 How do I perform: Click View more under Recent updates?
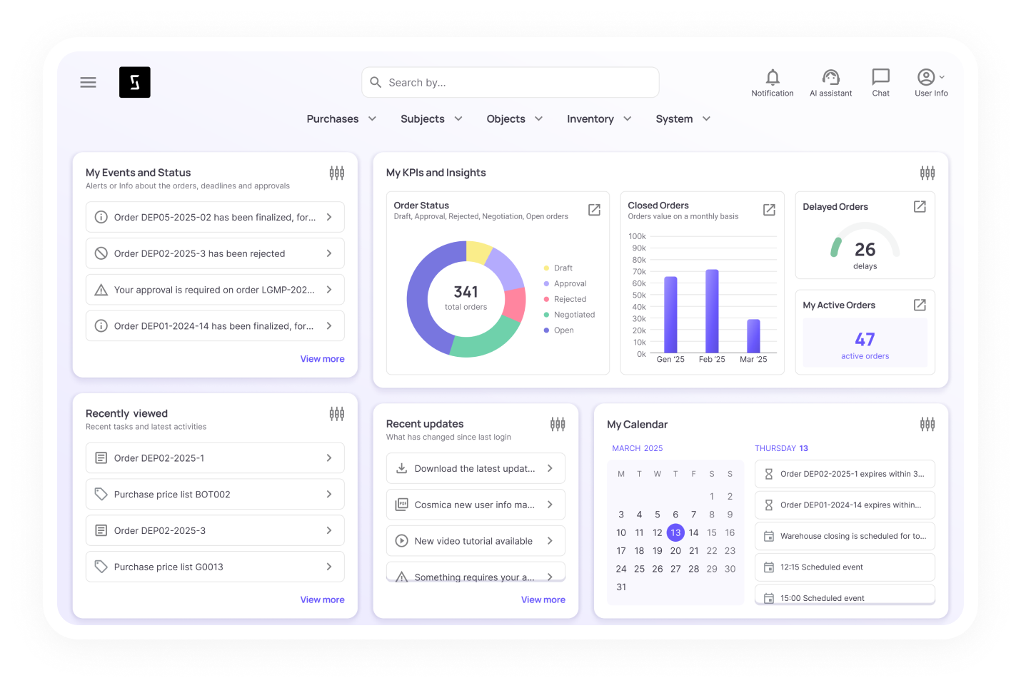point(543,600)
